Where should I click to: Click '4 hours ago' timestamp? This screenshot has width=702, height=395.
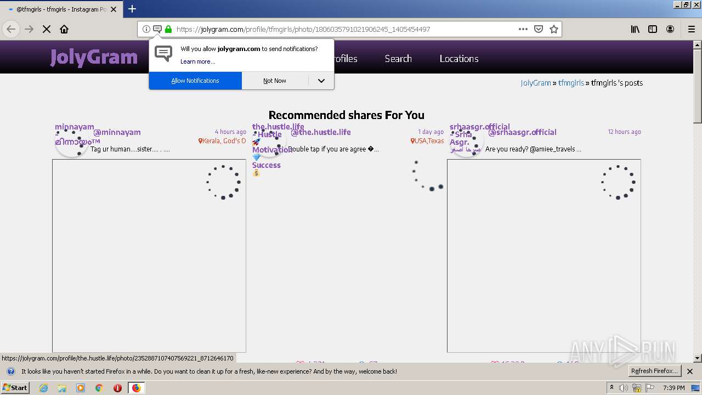tap(230, 132)
